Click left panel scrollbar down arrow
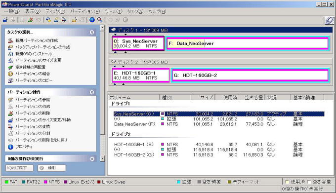 click(x=102, y=158)
